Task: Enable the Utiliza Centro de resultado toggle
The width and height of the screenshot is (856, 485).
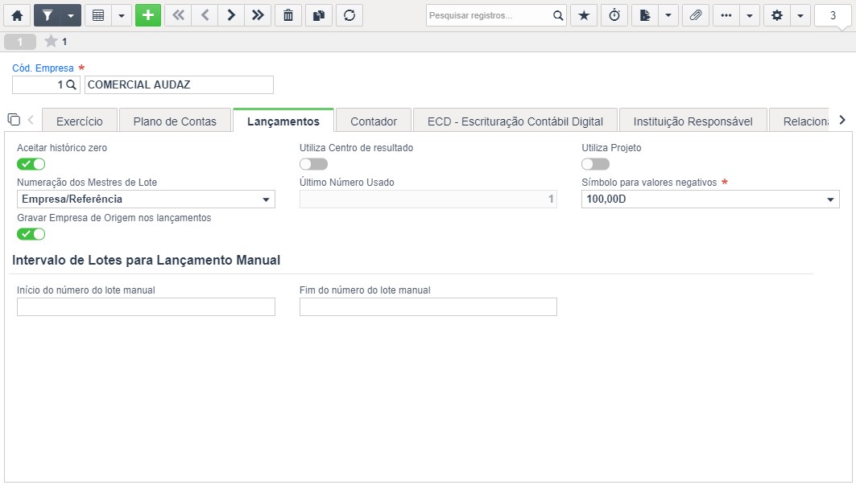Action: pos(313,164)
